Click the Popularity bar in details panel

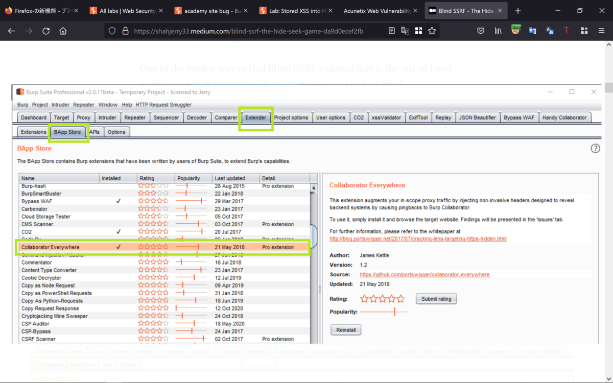[x=384, y=312]
